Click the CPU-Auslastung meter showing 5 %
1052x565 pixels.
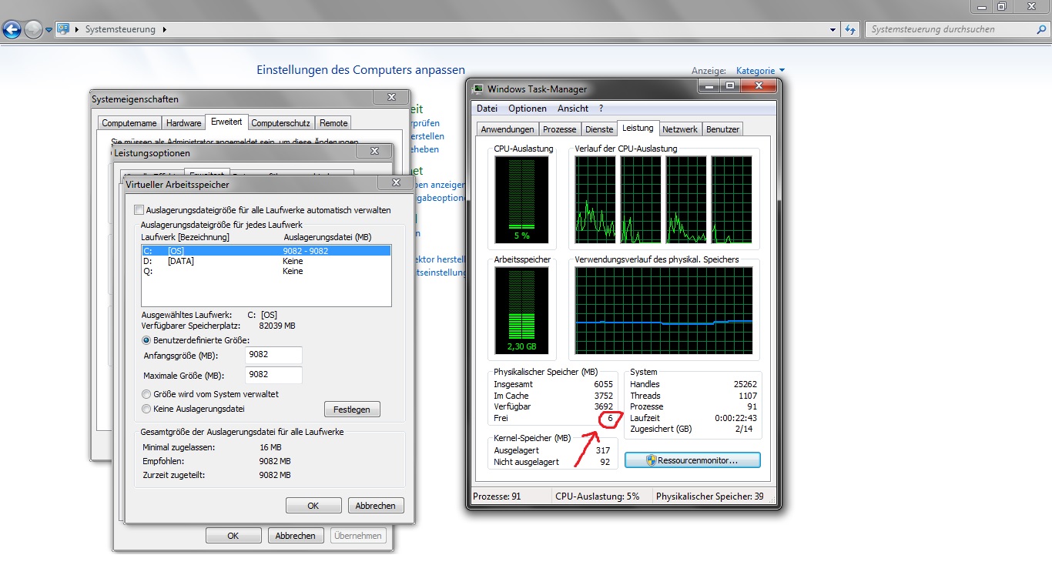[x=521, y=199]
